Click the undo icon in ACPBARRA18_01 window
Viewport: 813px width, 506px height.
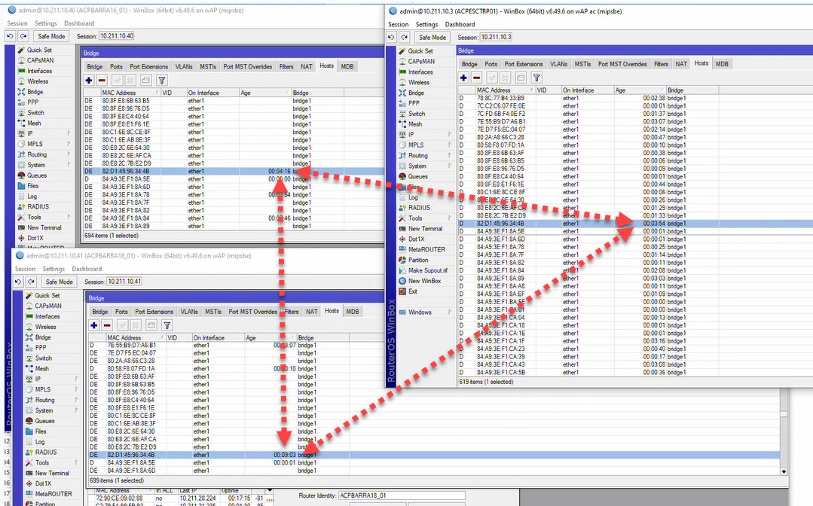tap(18, 282)
